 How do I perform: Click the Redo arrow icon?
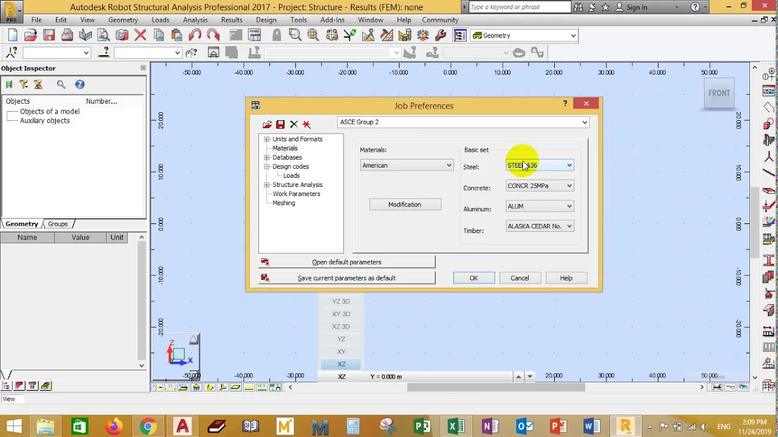213,35
